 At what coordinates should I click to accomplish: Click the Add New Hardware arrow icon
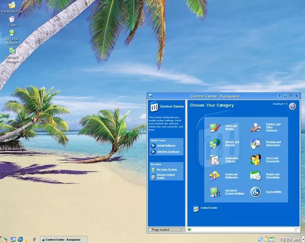(153, 152)
